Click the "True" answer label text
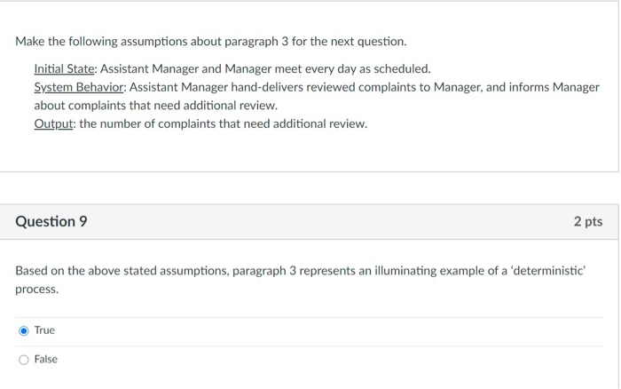The height and width of the screenshot is (389, 621). [44, 330]
